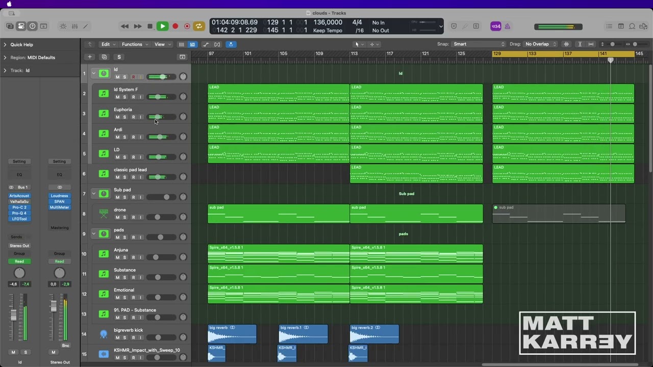Record-enable the ld System F track
This screenshot has width=653, height=367.
coord(133,97)
